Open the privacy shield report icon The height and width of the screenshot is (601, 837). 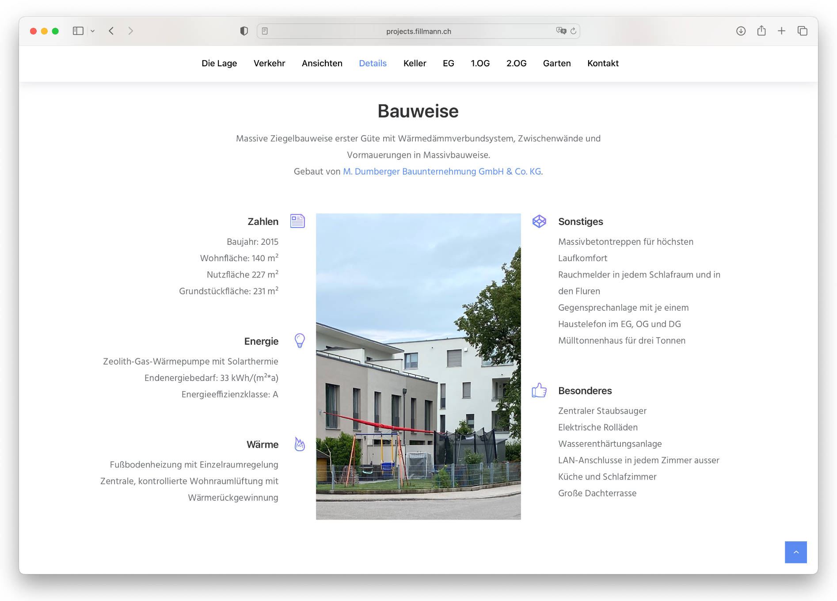coord(244,31)
